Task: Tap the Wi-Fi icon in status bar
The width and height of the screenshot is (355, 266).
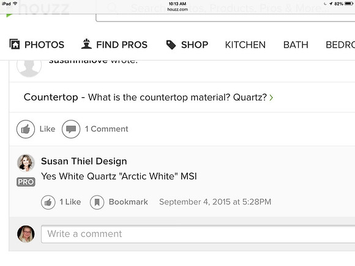Action: pos(15,4)
